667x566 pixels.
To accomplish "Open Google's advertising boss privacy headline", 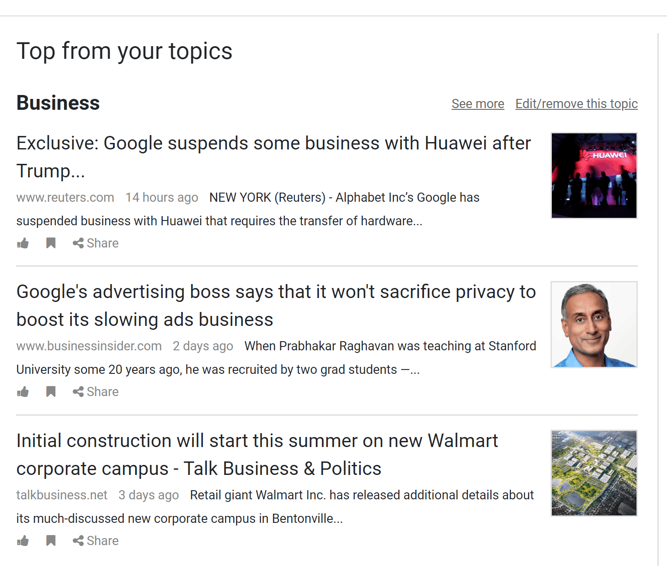I will (276, 305).
